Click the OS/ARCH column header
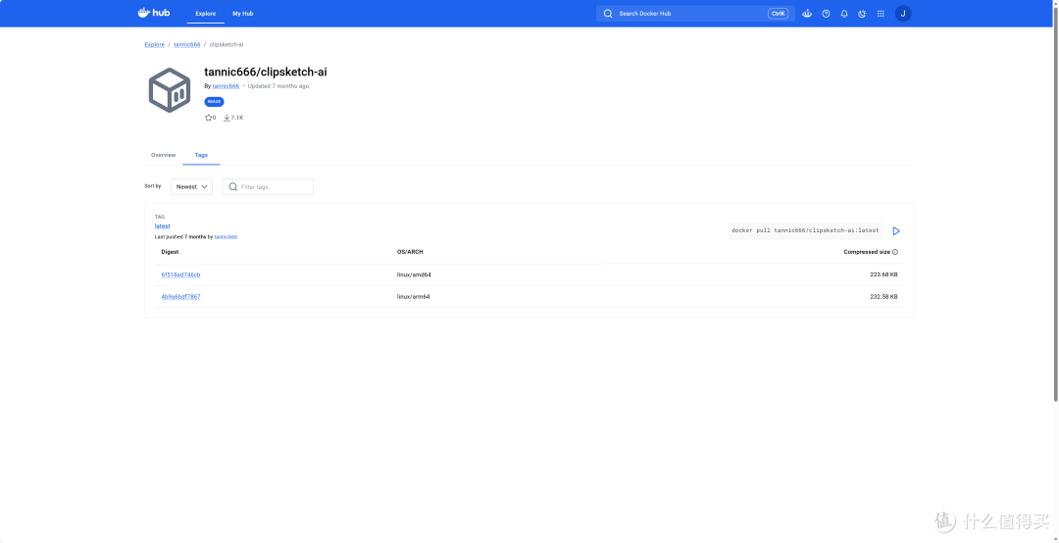Image resolution: width=1059 pixels, height=543 pixels. [x=410, y=252]
